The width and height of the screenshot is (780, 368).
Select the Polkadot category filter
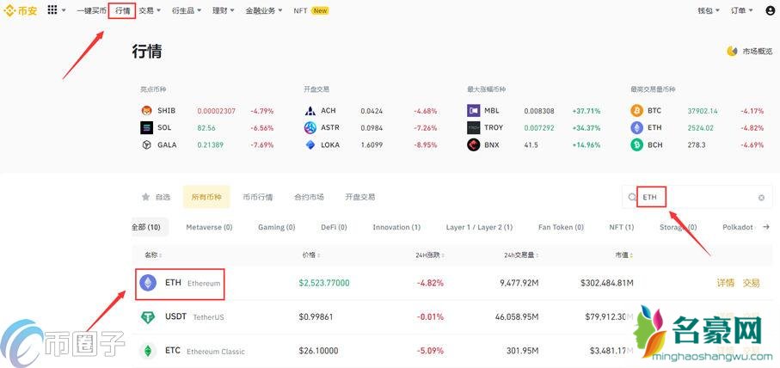pos(738,227)
